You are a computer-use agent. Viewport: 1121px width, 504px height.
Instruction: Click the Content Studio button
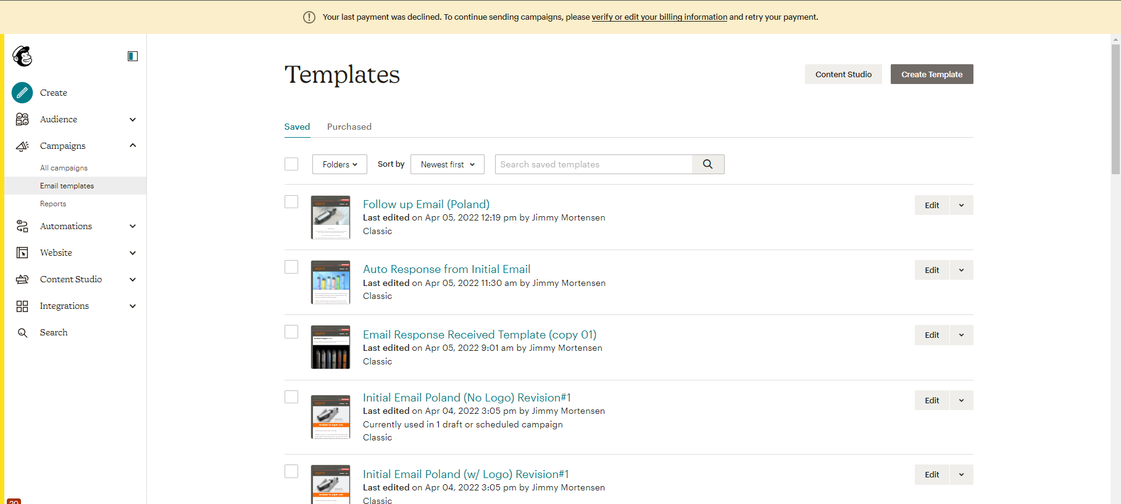coord(843,74)
